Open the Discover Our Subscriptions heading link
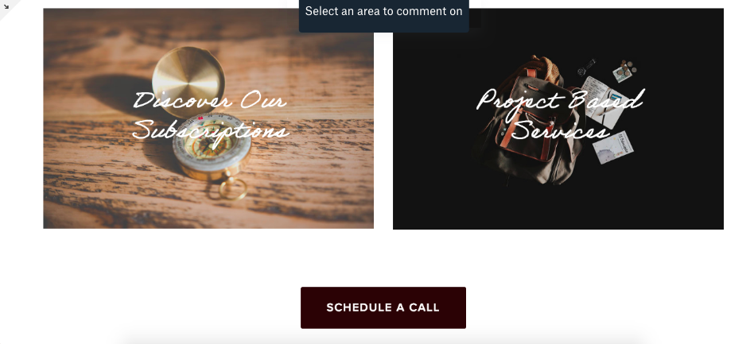Viewport: 754px width, 344px height. pyautogui.click(x=210, y=116)
